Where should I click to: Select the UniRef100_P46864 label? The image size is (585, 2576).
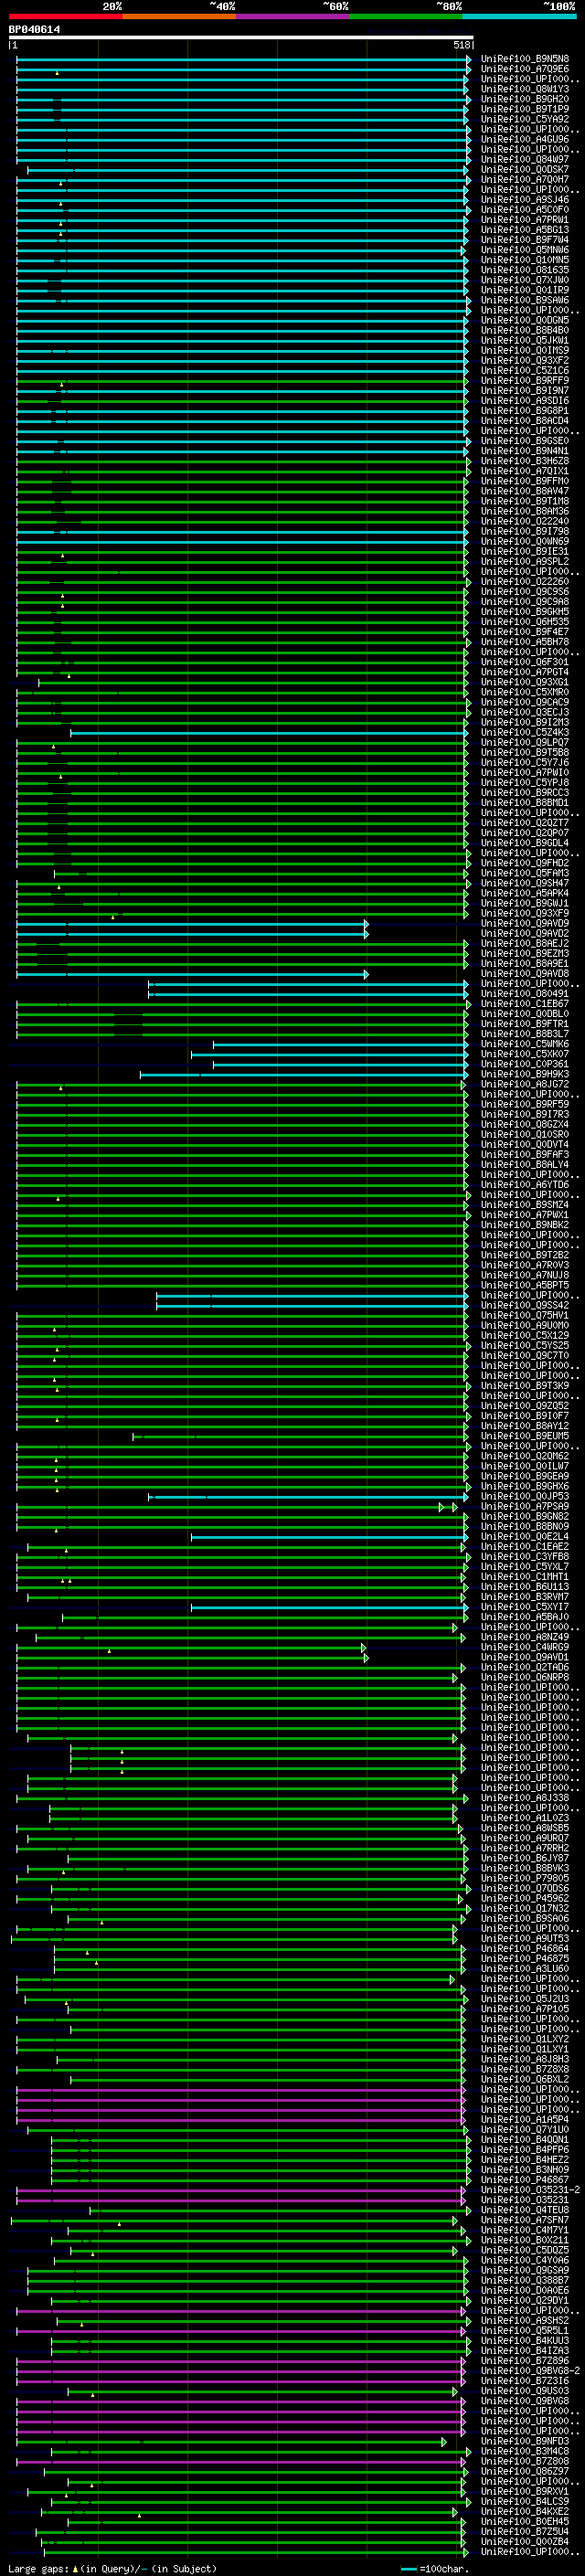point(524,1948)
